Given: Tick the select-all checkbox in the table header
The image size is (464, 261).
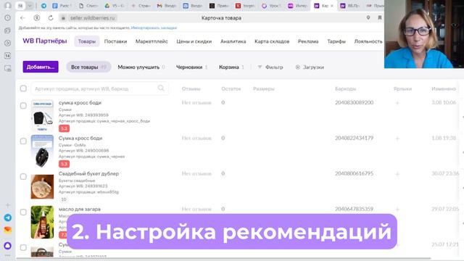Looking at the screenshot, I should click(x=23, y=88).
